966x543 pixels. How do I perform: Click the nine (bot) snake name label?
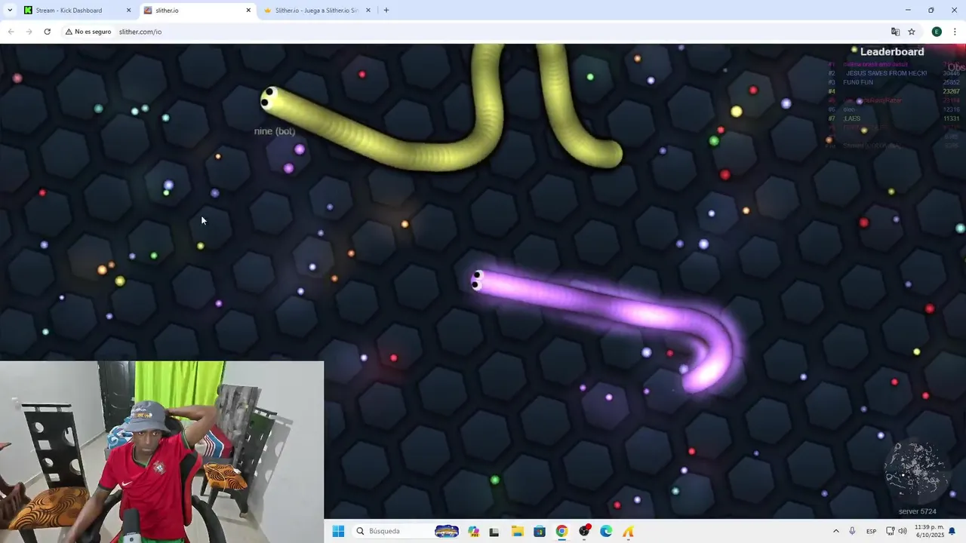[x=275, y=131]
